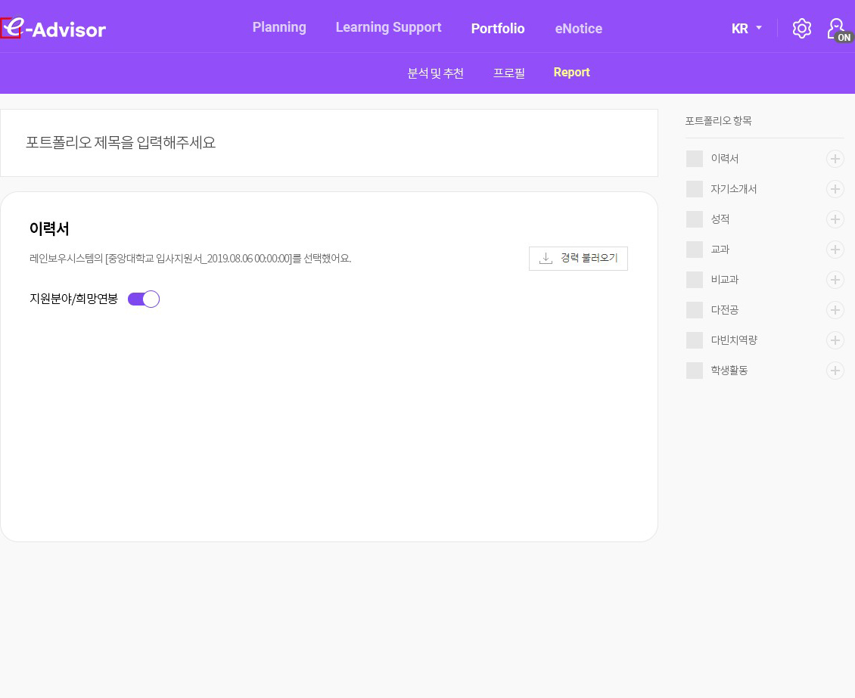Add 학생활동 with its plus icon
855x698 pixels.
(x=835, y=371)
